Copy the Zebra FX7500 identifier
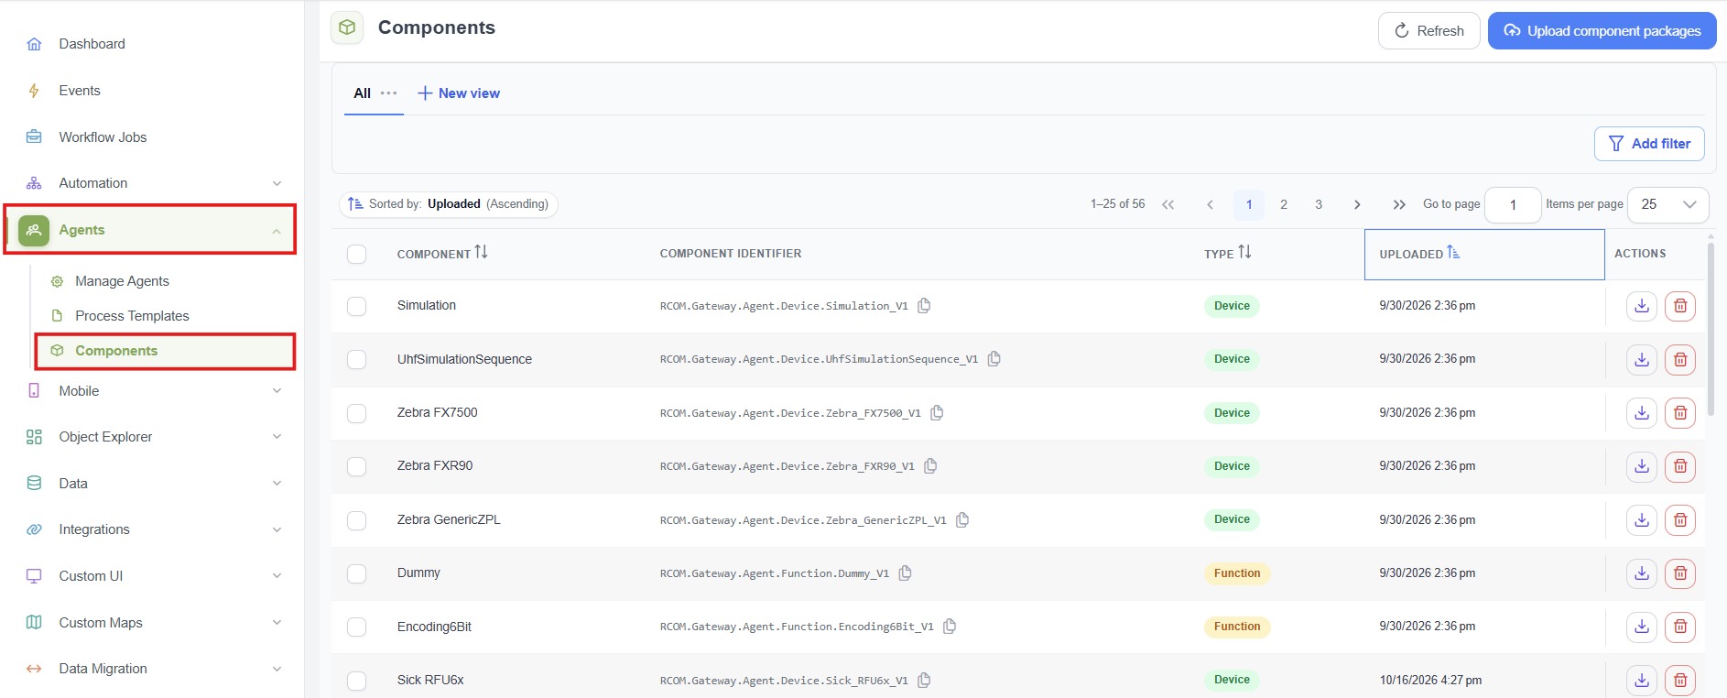This screenshot has width=1727, height=698. click(x=937, y=412)
